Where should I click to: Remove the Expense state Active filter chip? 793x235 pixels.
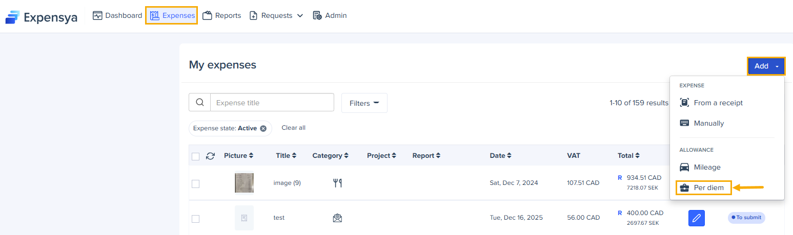[263, 128]
